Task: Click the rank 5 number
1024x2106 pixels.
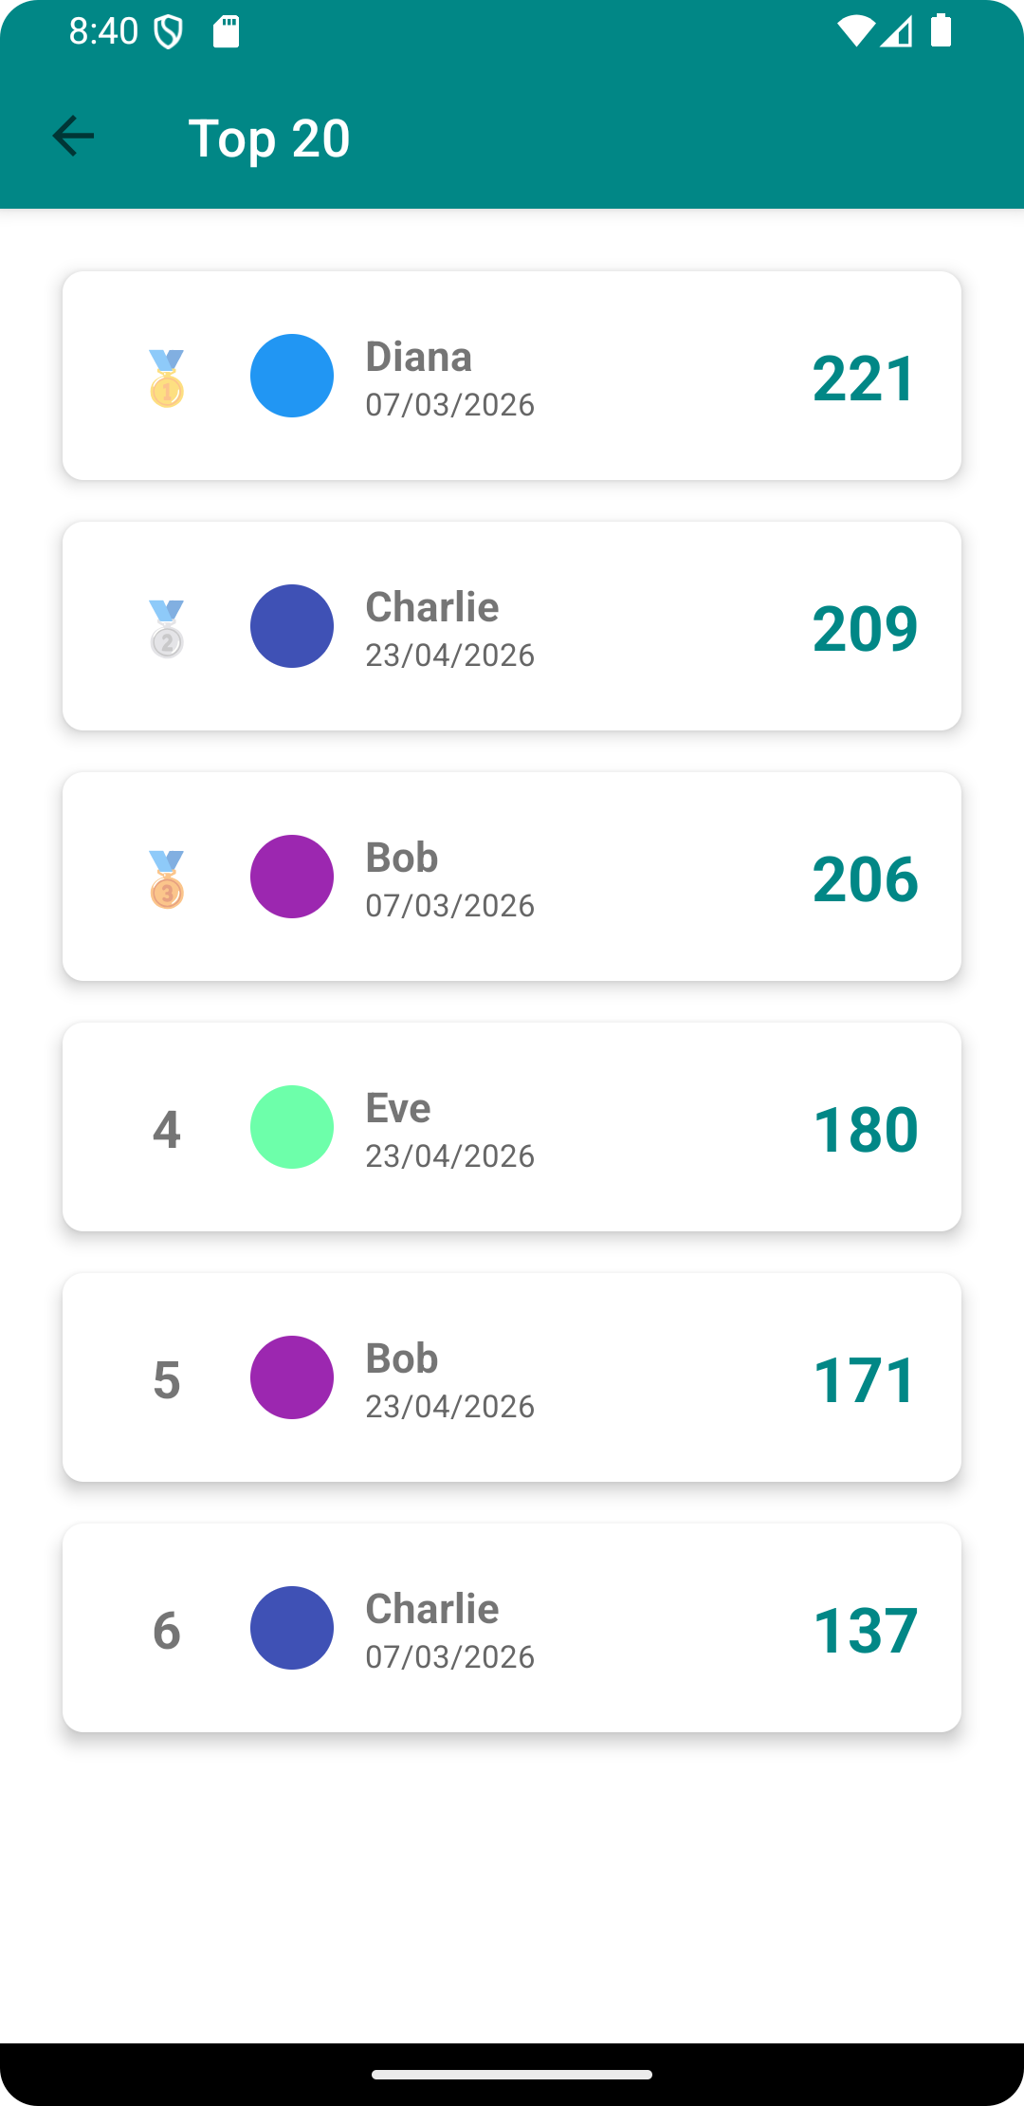Action: click(x=167, y=1379)
